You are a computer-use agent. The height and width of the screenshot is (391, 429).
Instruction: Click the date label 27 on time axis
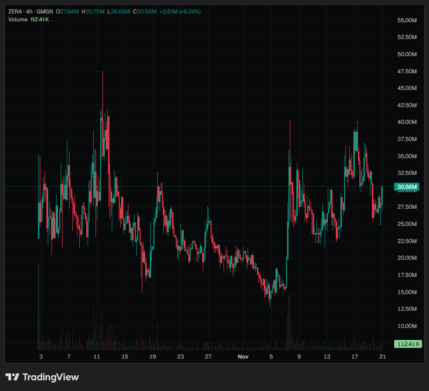coord(209,357)
